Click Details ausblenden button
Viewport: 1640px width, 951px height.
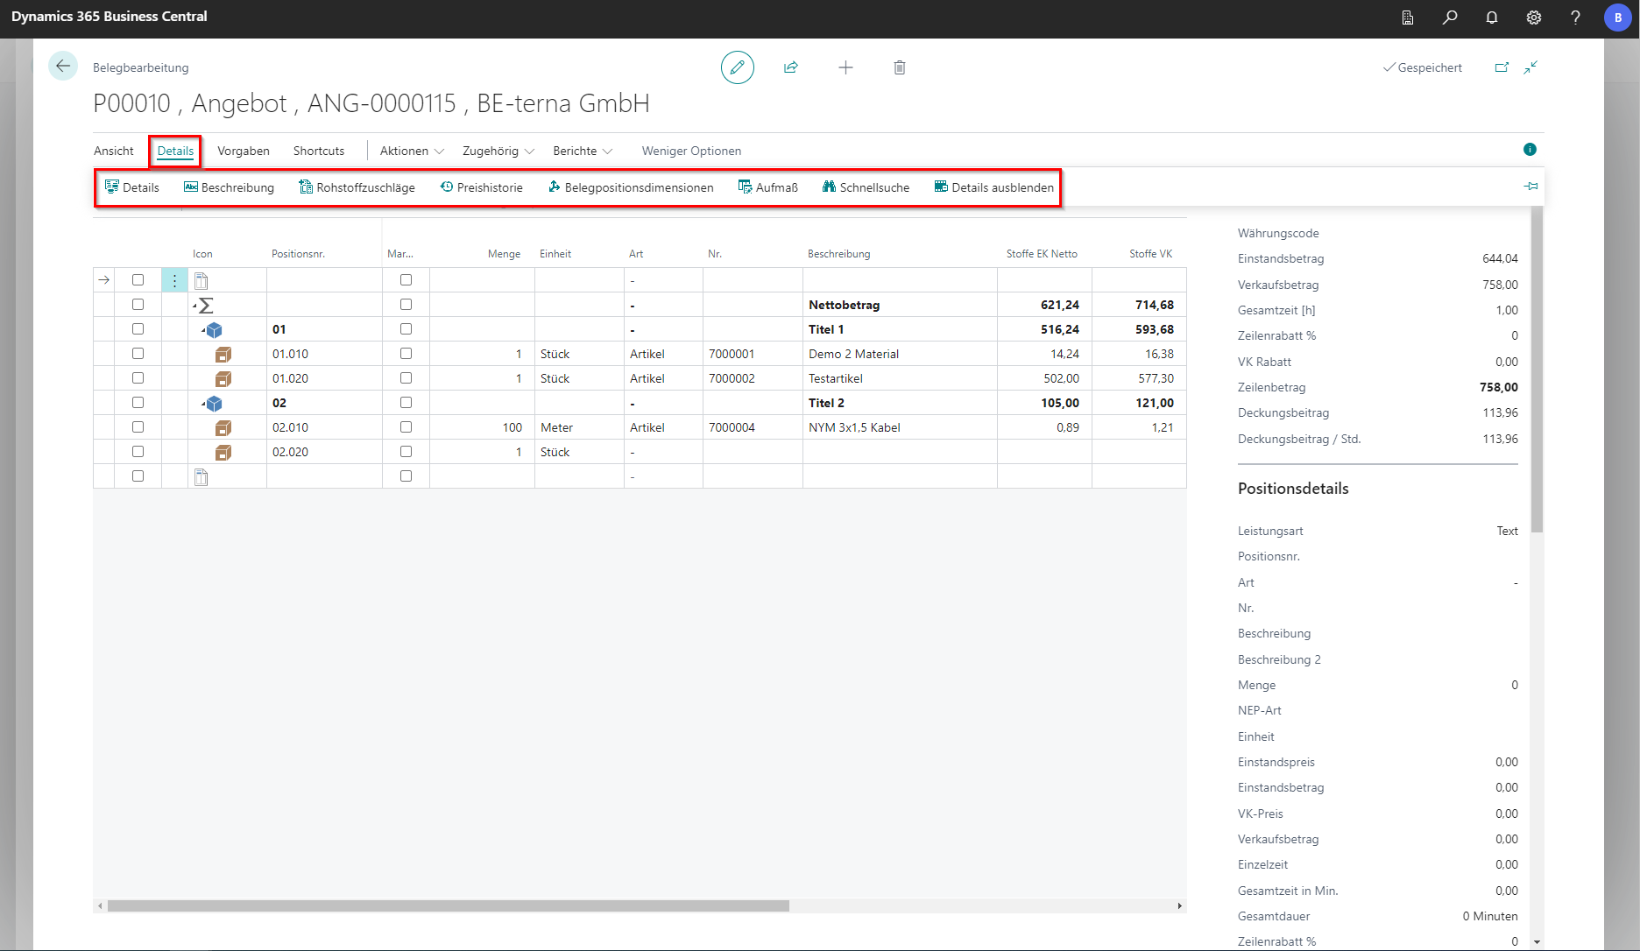click(993, 187)
